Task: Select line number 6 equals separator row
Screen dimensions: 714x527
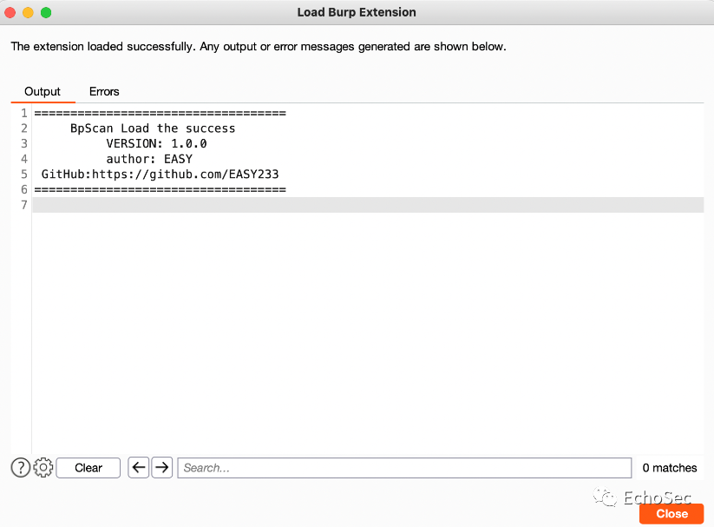Action: 160,189
